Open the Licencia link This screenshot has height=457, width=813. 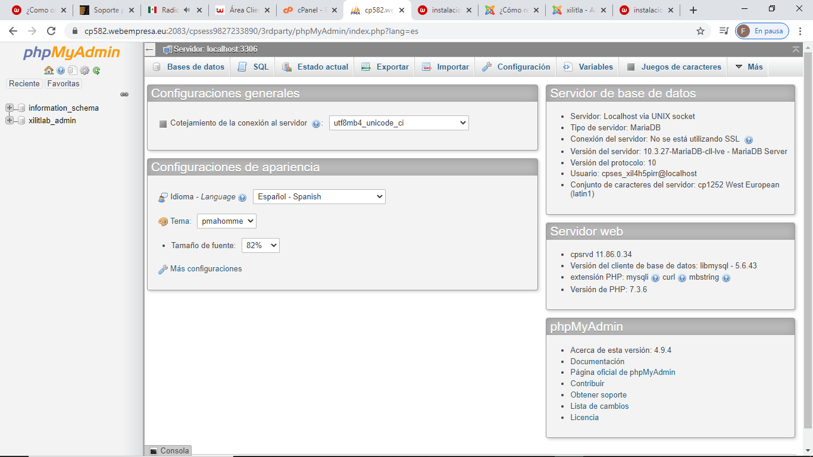(x=584, y=418)
